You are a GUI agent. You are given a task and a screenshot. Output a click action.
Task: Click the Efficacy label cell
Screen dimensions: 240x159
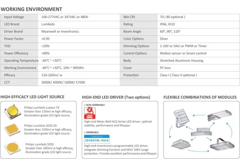click(19, 75)
